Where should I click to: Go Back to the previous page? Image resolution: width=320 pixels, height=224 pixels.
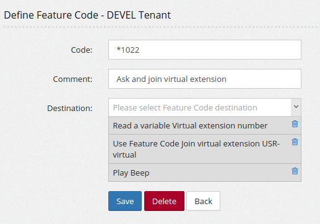click(204, 201)
